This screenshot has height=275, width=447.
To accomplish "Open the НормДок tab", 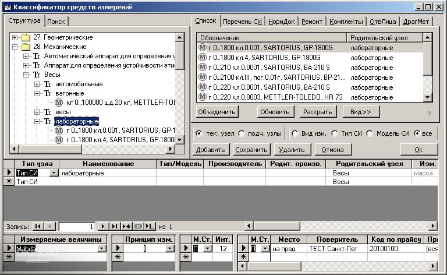I will (281, 22).
